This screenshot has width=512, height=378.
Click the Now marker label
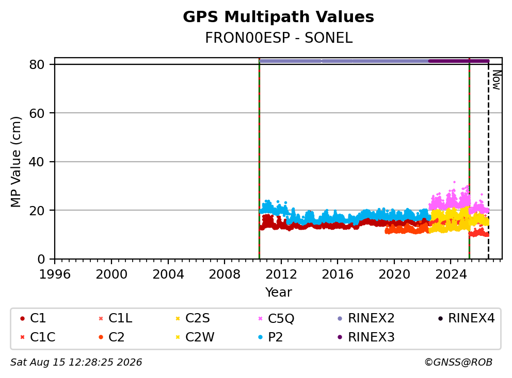(497, 80)
